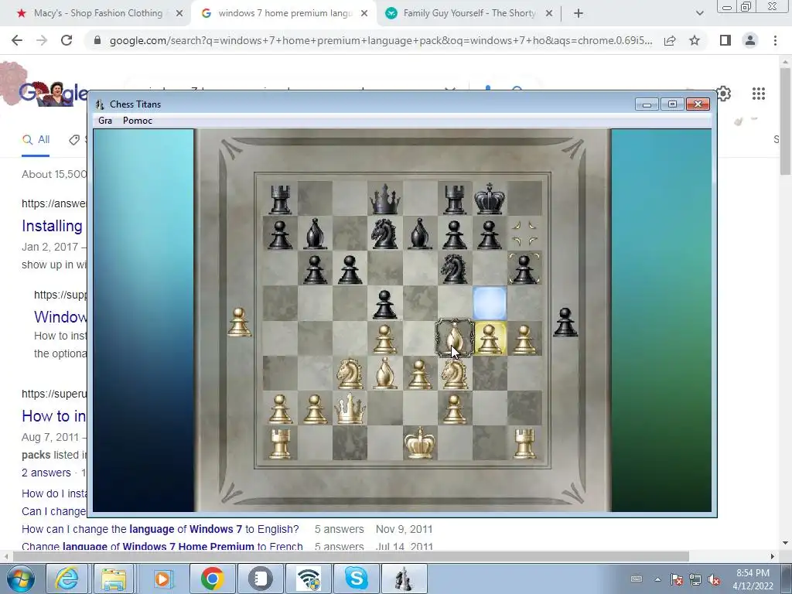
Task: Select the white bishop on the third rank
Action: pos(385,374)
